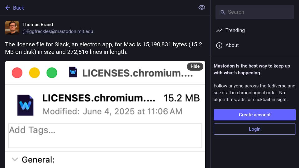The height and width of the screenshot is (168, 299).
Task: Click the large LICENSES file icon in image
Action: (x=25, y=105)
